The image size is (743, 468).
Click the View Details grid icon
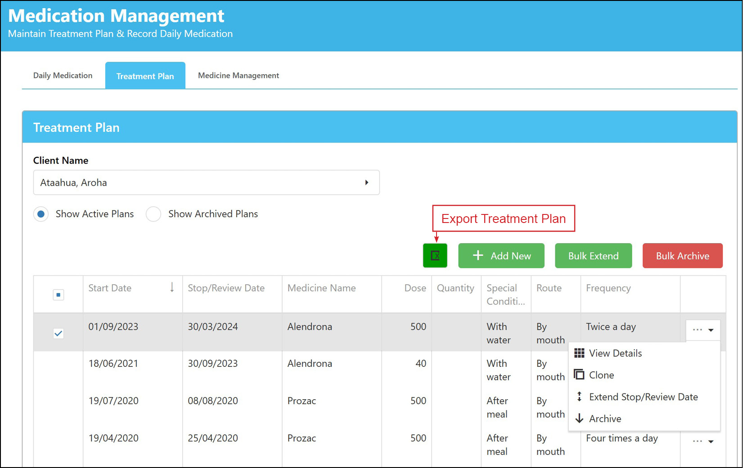tap(579, 353)
